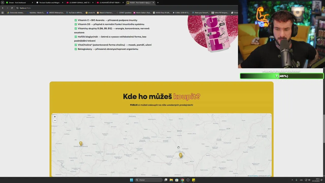The height and width of the screenshot is (183, 325).
Task: Open the WEDOS Webmail bookmark
Action: click(x=55, y=12)
